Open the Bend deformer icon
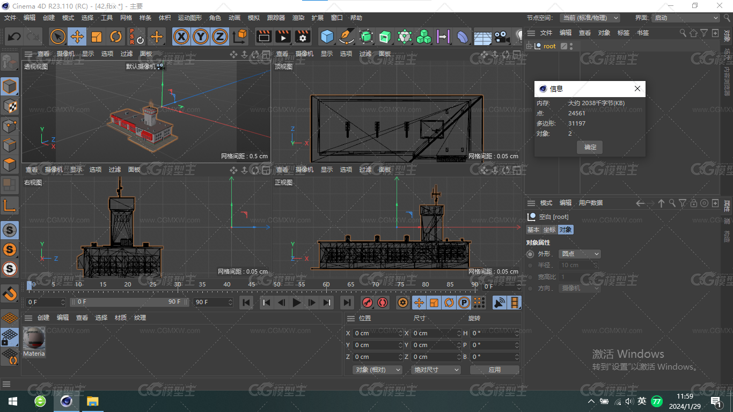 tap(463, 36)
